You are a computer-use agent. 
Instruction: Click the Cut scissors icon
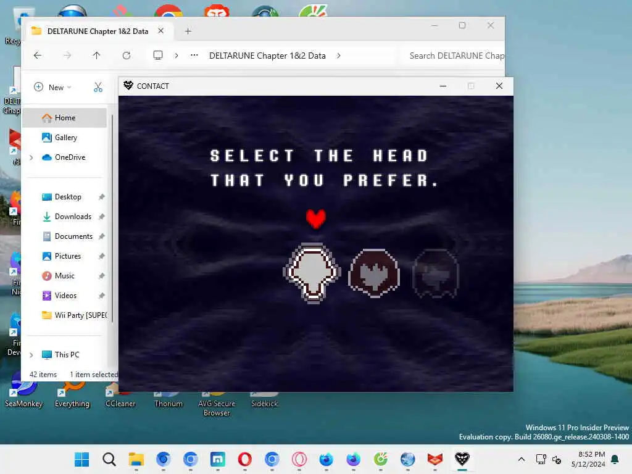coord(98,87)
